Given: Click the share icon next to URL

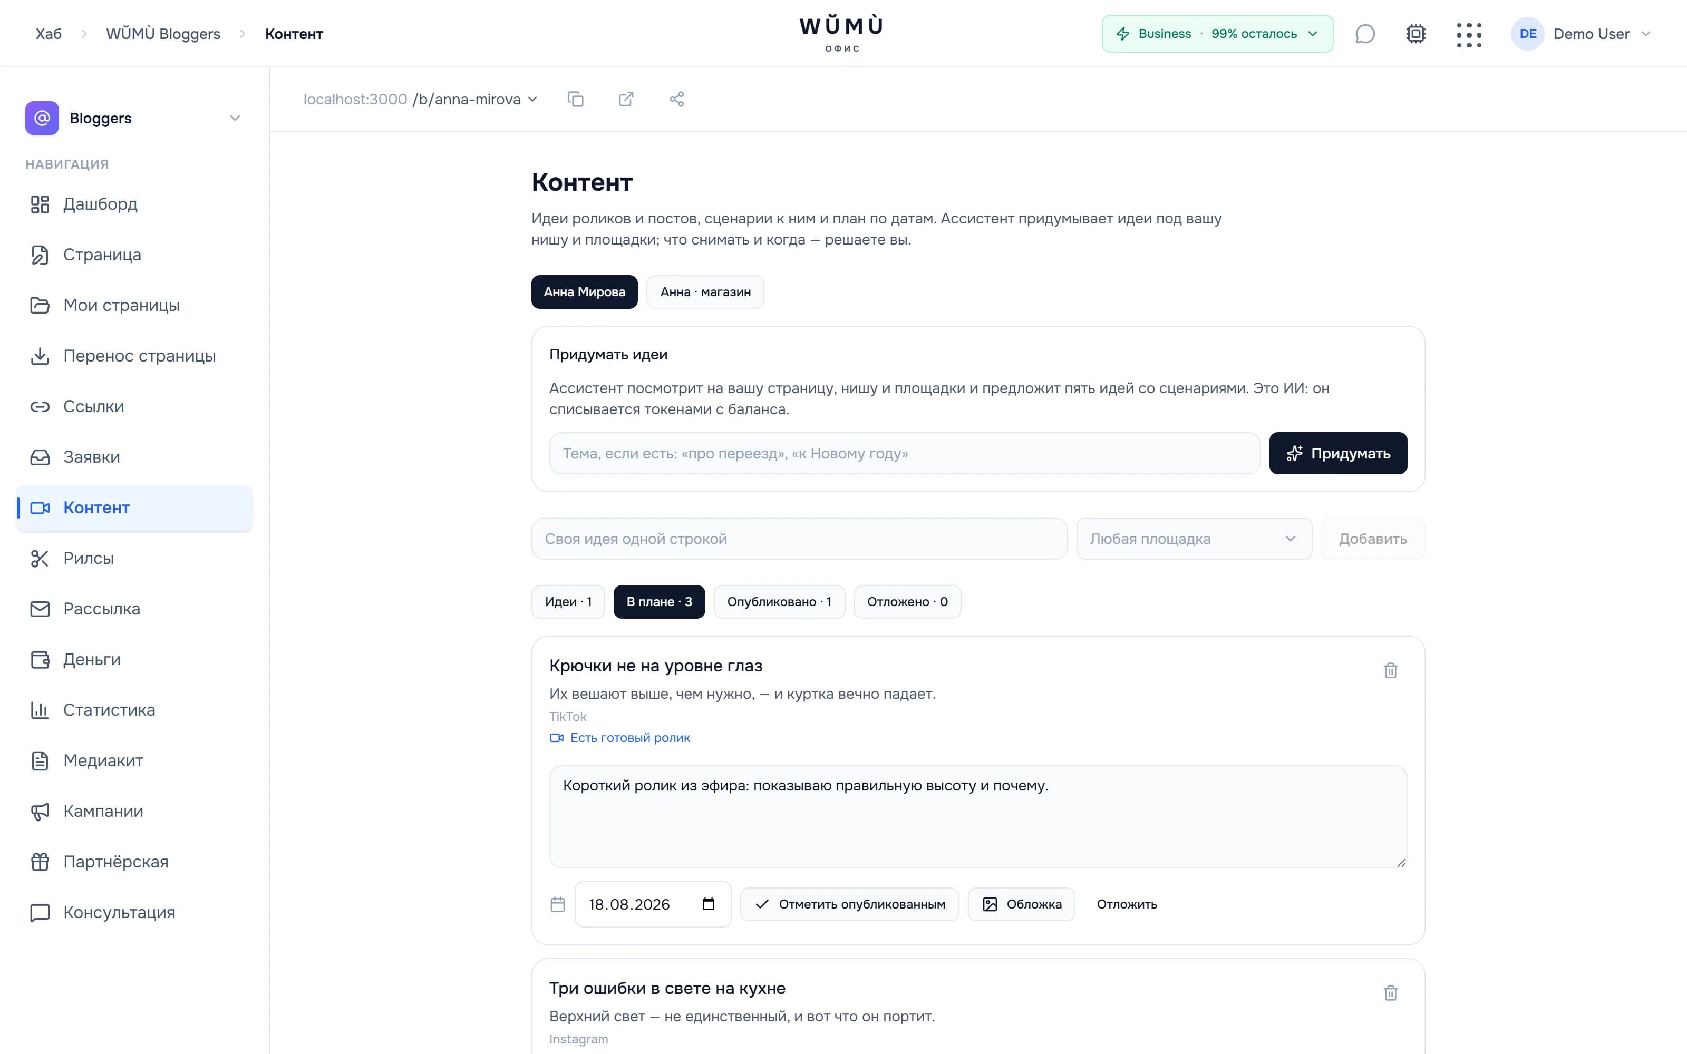Looking at the screenshot, I should tap(676, 99).
